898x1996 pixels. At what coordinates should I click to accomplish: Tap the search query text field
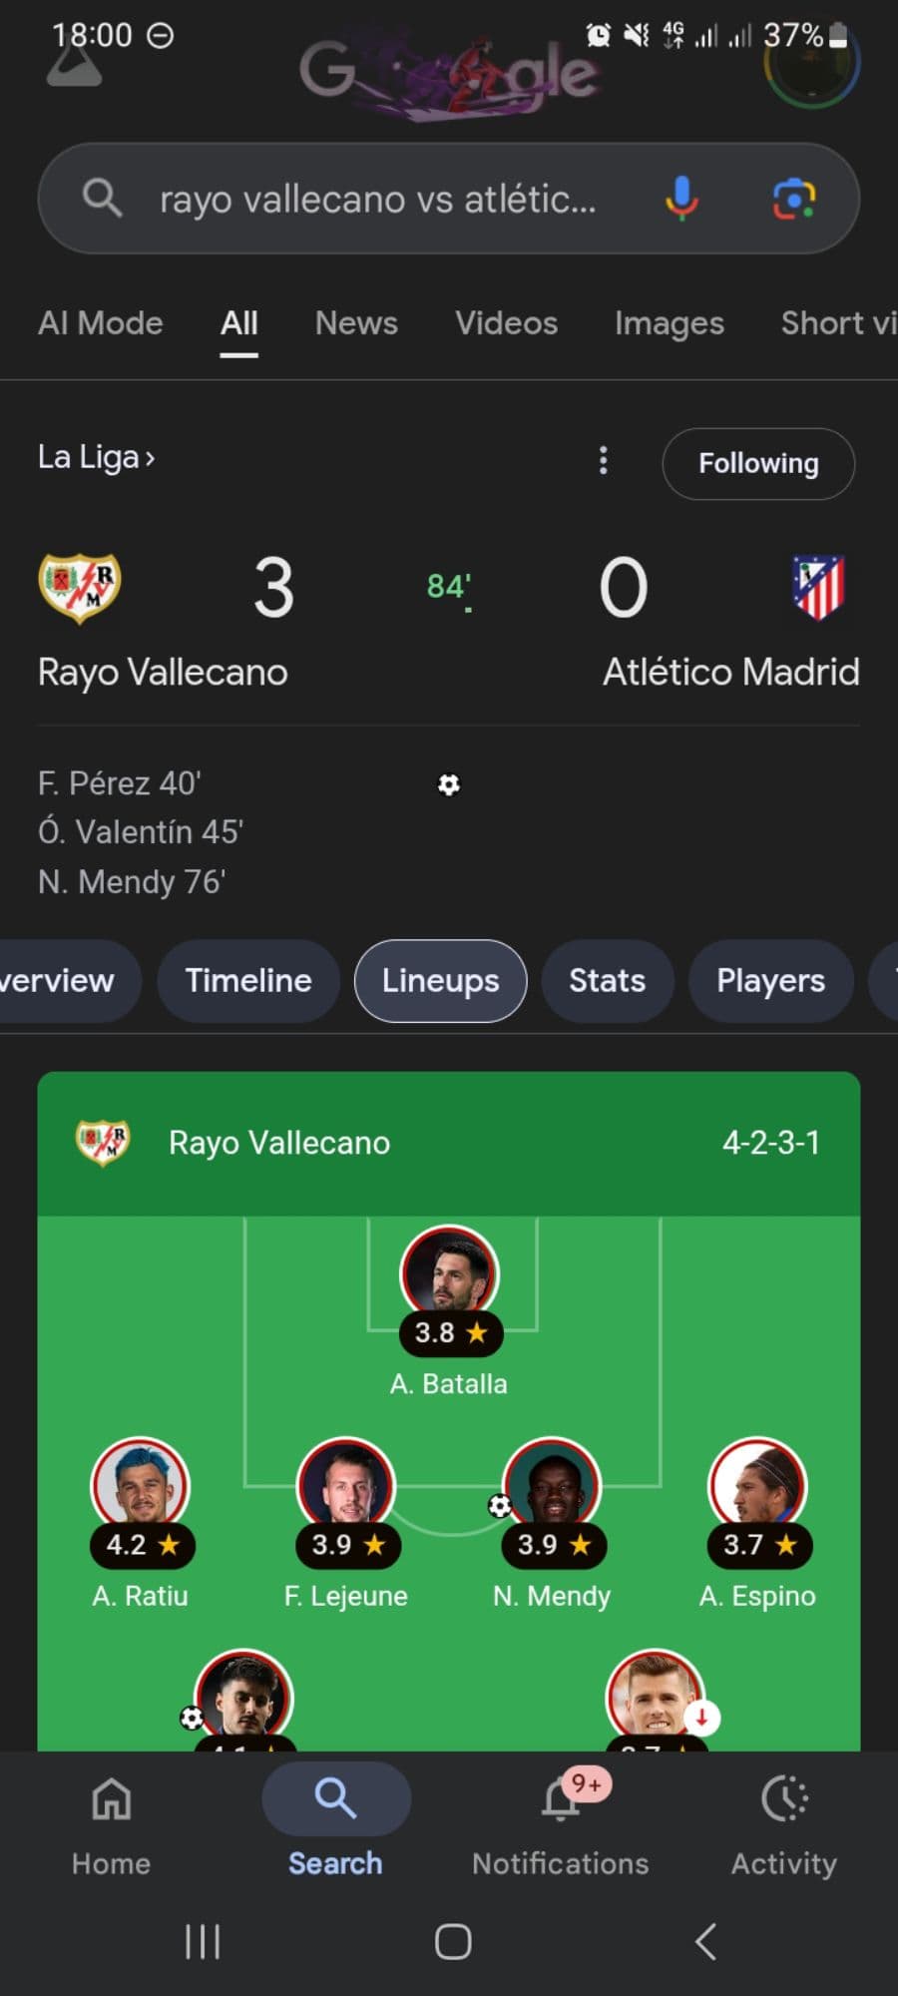[x=379, y=200]
